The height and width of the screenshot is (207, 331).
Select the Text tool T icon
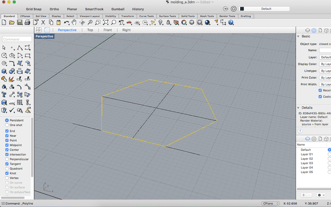tap(4, 94)
